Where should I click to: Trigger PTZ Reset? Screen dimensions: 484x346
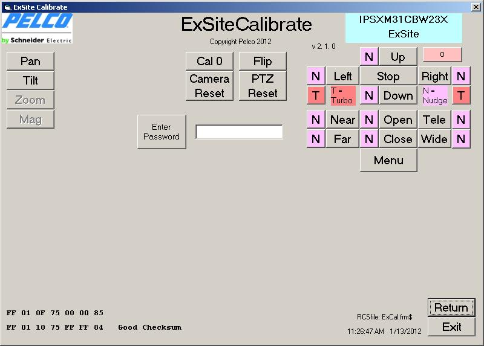pos(263,86)
